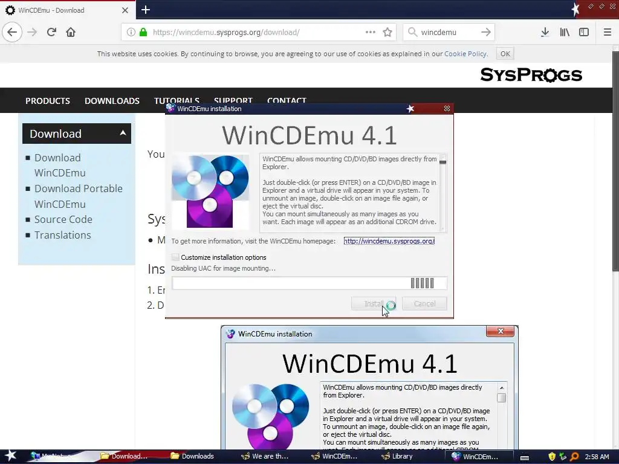Click the yellow shield tray icon

552,457
